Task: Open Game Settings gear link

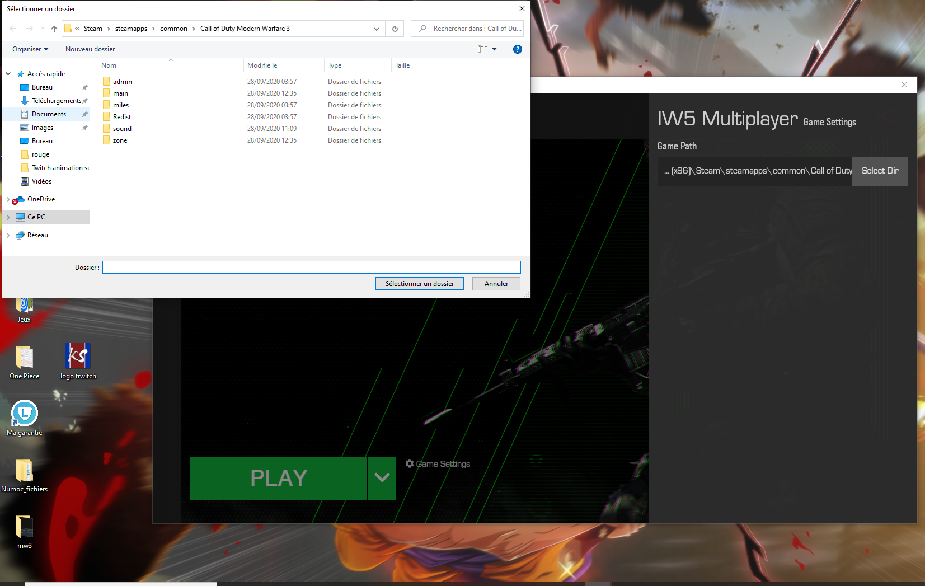Action: [x=438, y=464]
